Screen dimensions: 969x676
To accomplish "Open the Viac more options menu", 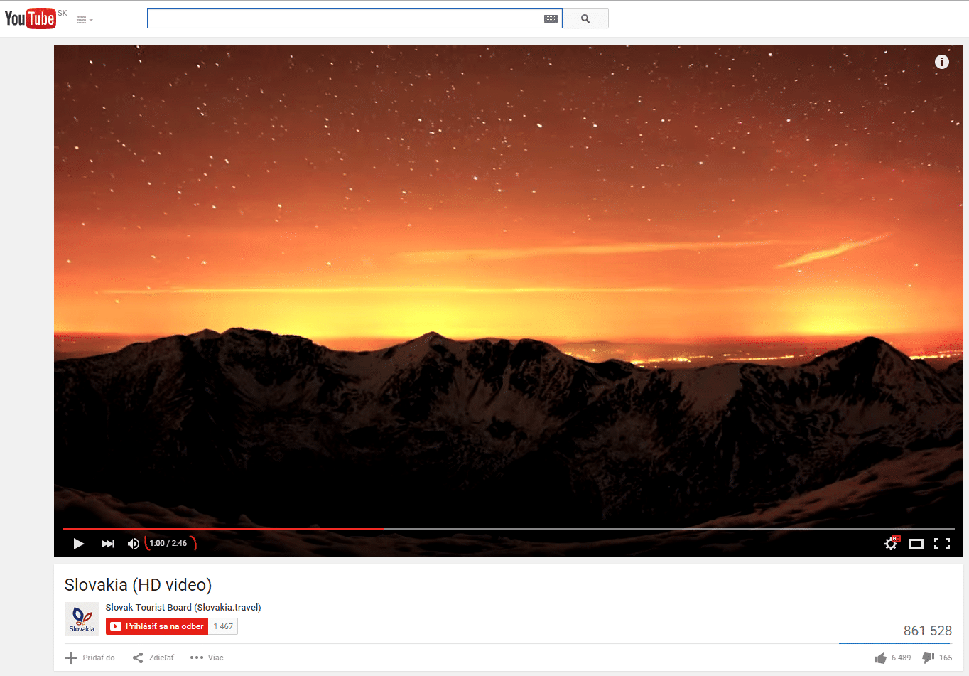I will [207, 658].
